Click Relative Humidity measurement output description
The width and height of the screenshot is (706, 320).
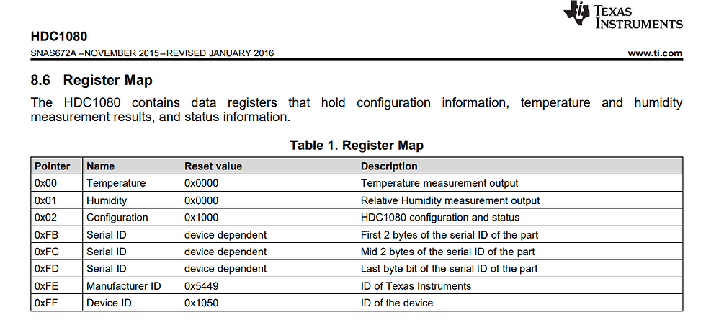[450, 200]
